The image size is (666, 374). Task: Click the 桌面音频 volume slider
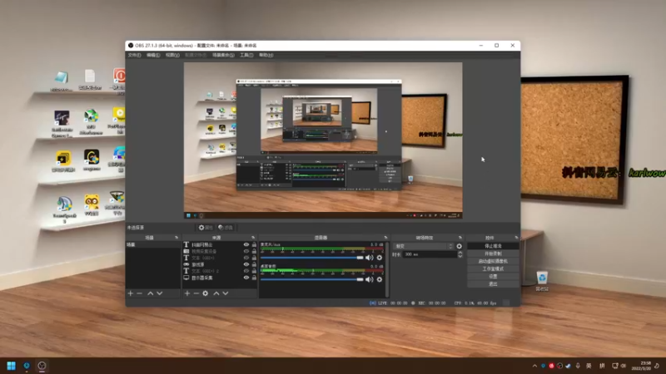point(311,279)
